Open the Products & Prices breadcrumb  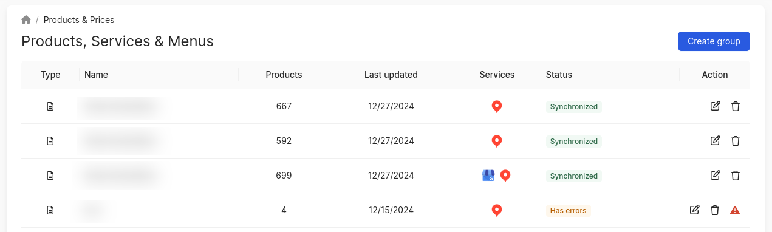click(79, 20)
